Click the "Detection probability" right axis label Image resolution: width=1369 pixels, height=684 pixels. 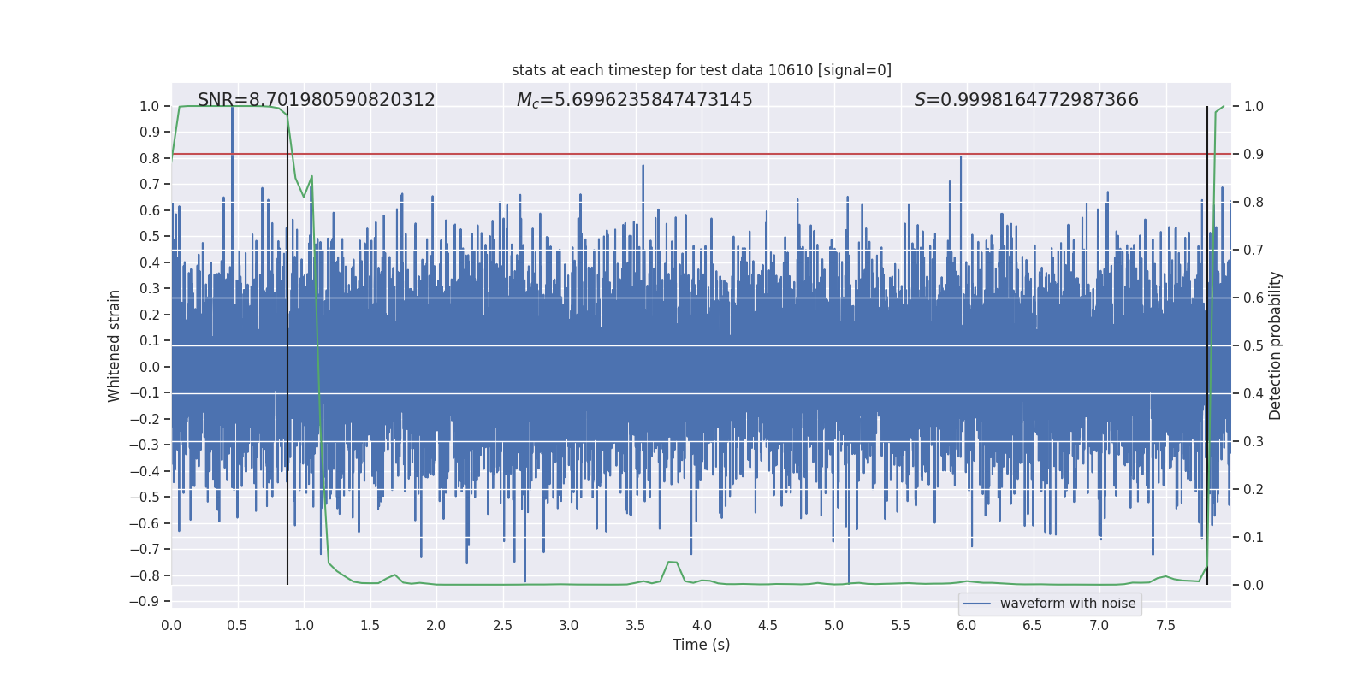pos(1275,345)
